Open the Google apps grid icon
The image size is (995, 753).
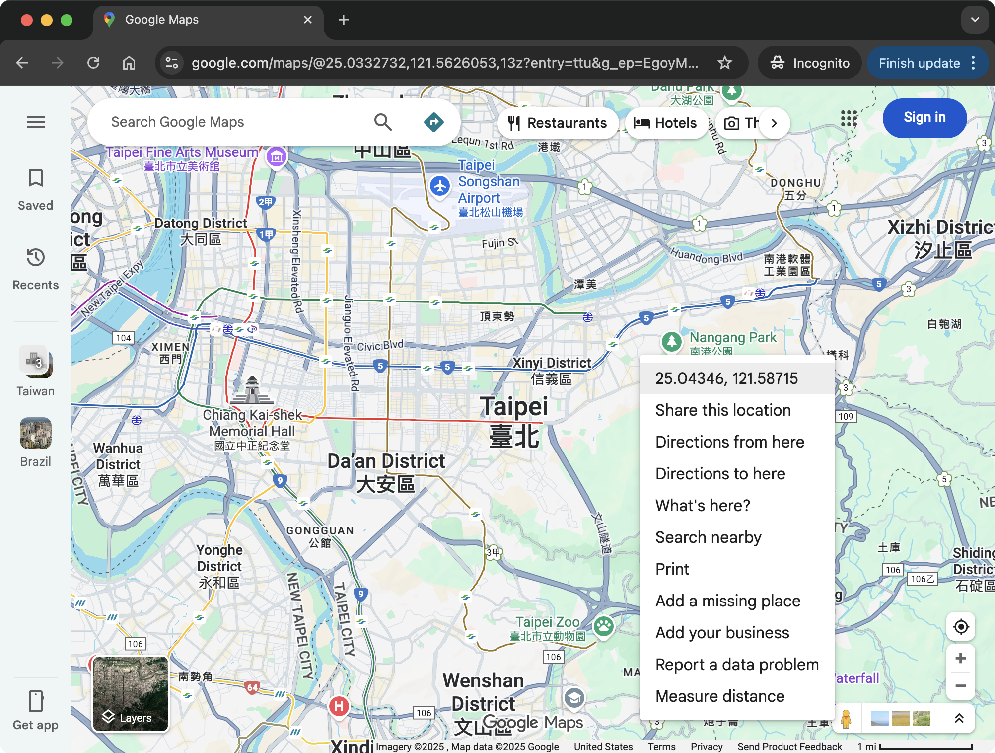click(x=850, y=118)
